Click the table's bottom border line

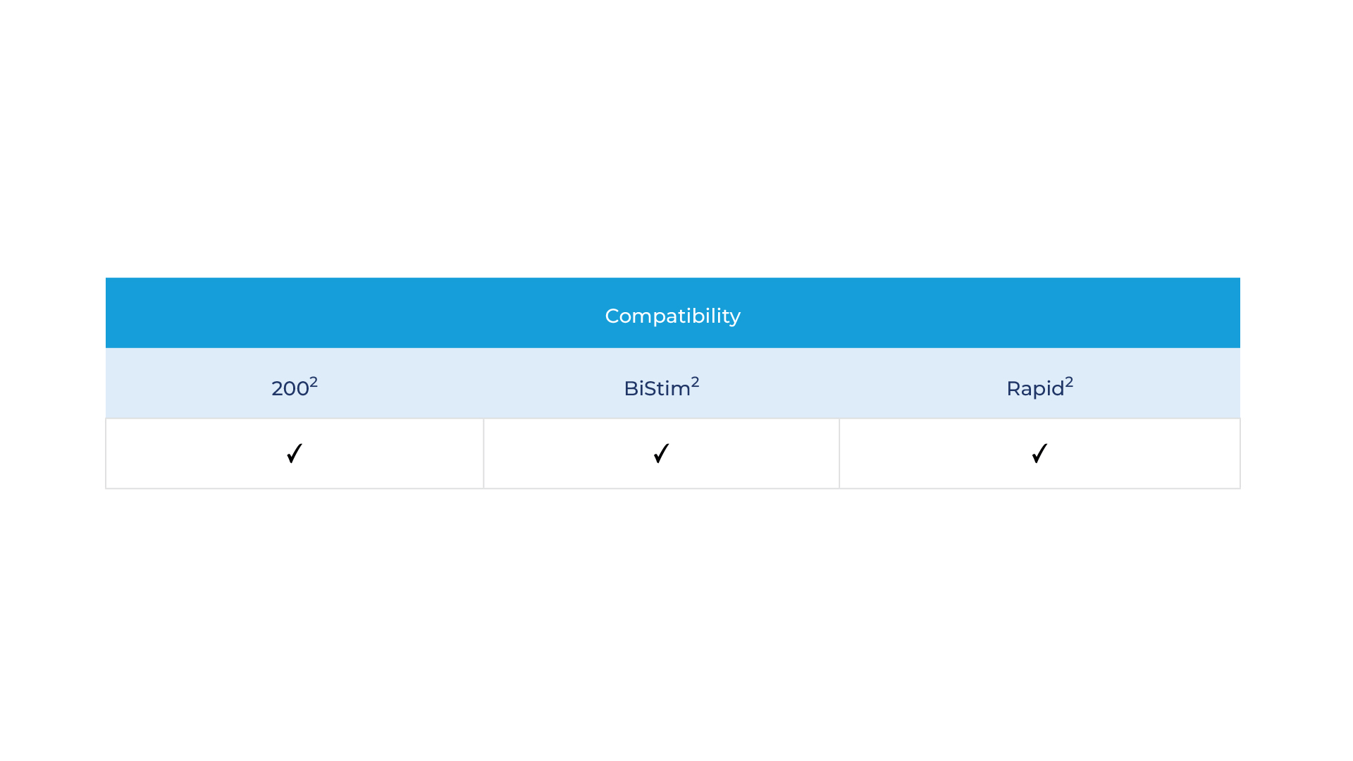[x=672, y=488]
